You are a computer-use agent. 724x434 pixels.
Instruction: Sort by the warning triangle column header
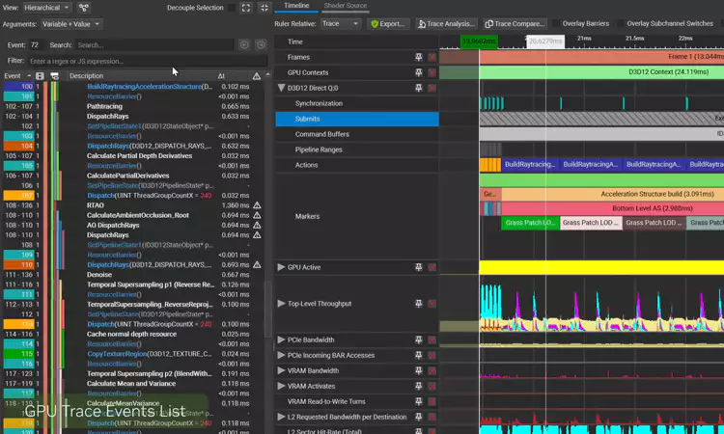point(256,76)
